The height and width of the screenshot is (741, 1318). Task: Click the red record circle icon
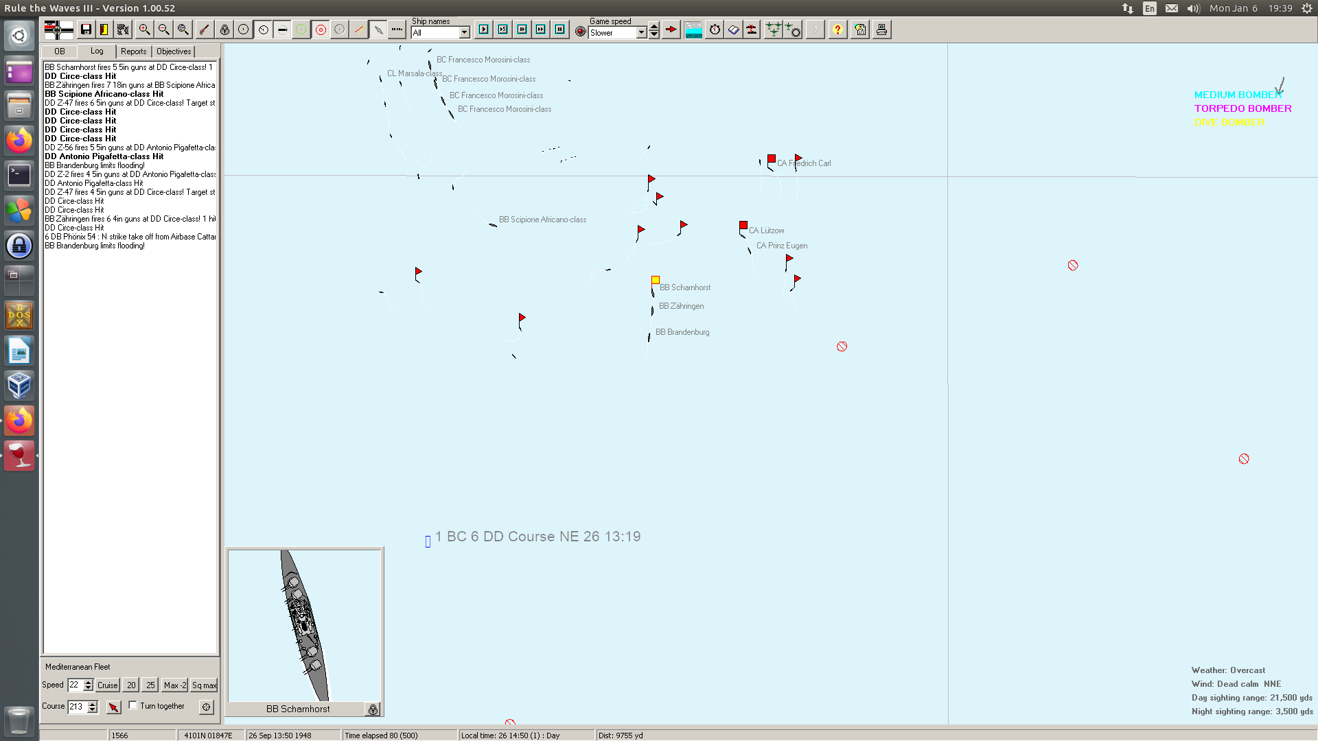(x=581, y=32)
